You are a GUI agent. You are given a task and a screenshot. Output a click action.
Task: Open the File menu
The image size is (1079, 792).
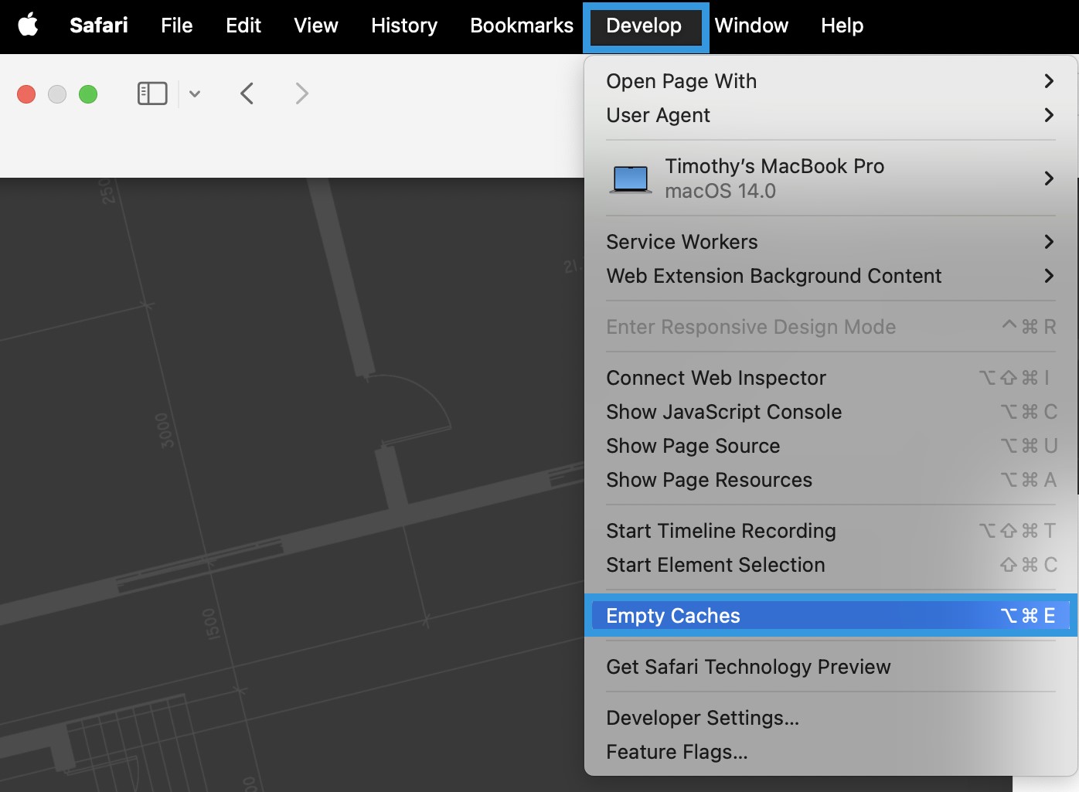point(176,25)
